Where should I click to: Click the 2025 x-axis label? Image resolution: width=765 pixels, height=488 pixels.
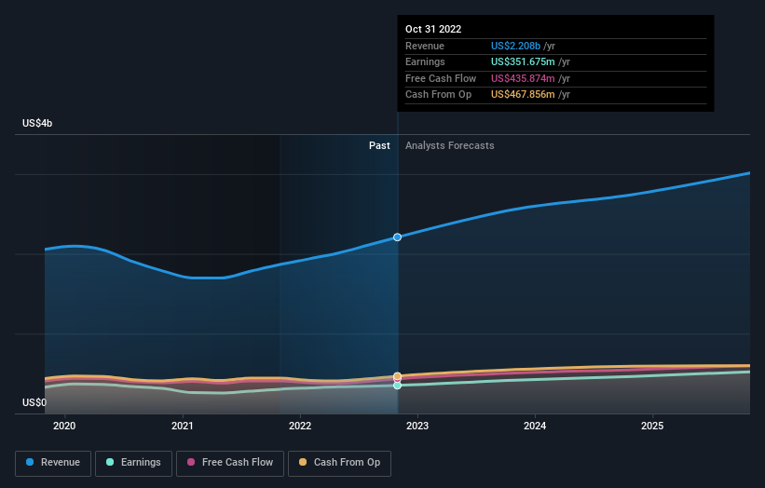pos(652,427)
